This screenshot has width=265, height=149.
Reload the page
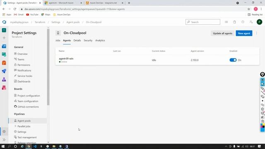[15, 9]
